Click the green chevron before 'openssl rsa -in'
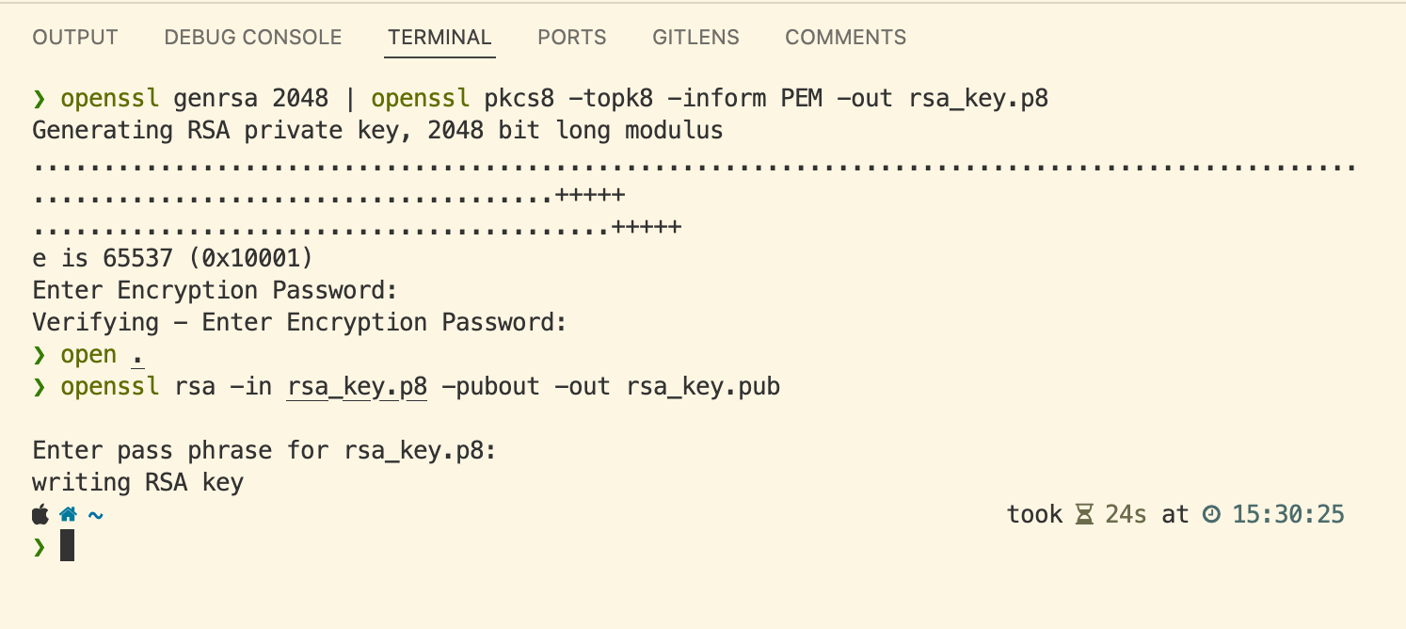The height and width of the screenshot is (629, 1406). pos(39,387)
